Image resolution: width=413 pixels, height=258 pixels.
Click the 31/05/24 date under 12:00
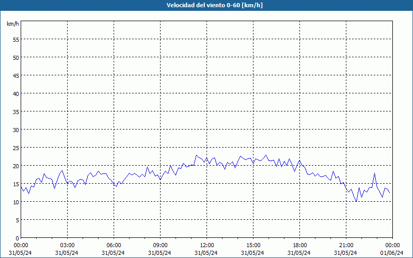[206, 253]
